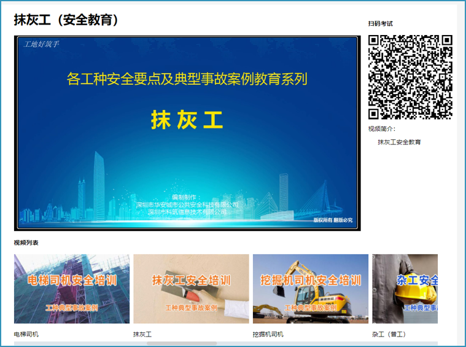Click the 挖掘机司机 caption text
Image resolution: width=466 pixels, height=347 pixels.
[x=268, y=334]
